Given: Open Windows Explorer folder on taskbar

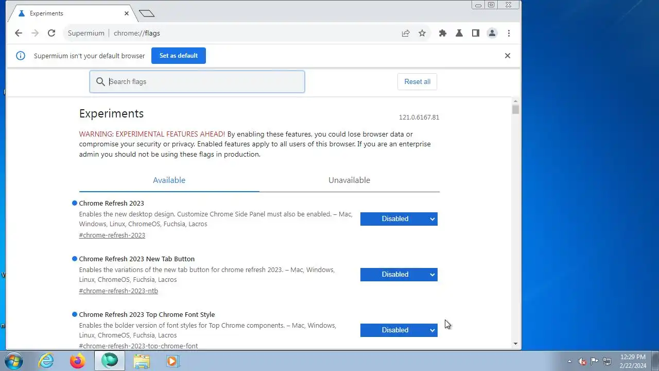Looking at the screenshot, I should pos(142,361).
